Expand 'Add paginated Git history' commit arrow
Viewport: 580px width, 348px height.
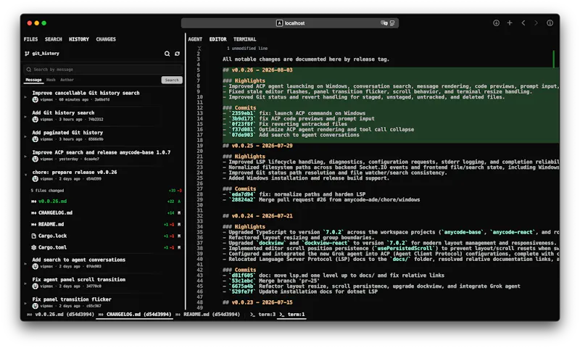(x=25, y=137)
